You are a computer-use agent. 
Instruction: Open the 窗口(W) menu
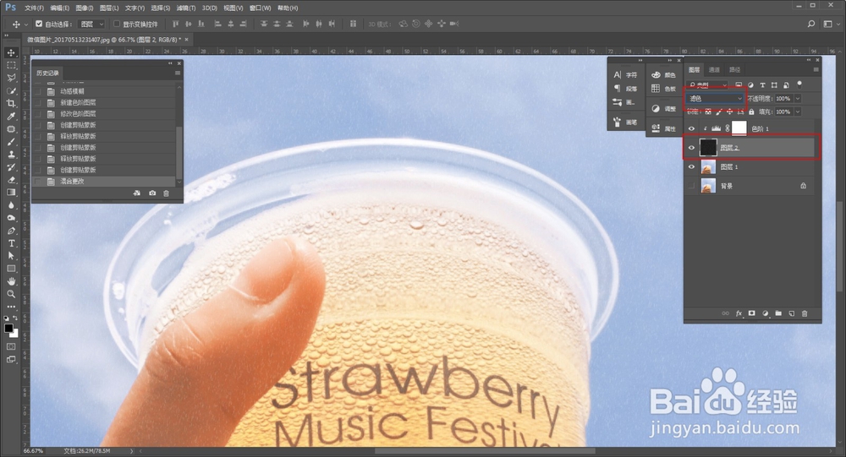(x=260, y=8)
